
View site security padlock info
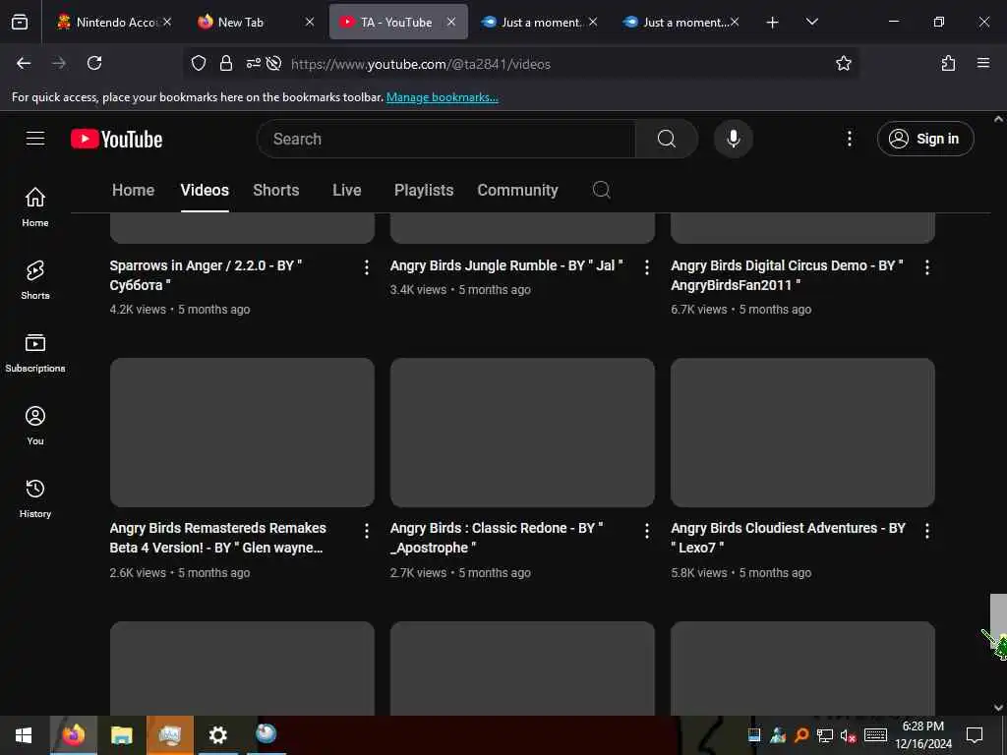pyautogui.click(x=225, y=63)
